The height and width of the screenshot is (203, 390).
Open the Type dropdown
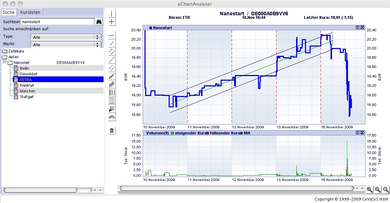66,37
